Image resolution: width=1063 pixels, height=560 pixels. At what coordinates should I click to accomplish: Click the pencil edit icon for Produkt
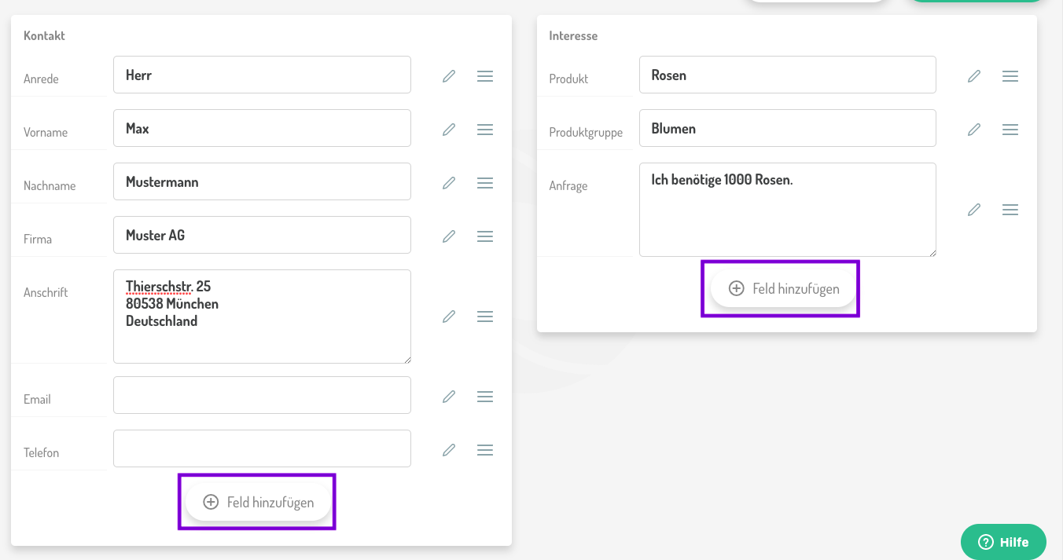point(974,76)
